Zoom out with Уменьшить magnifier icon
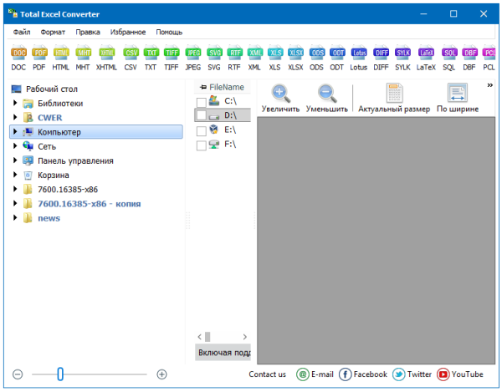This screenshot has height=392, width=502. 326,94
